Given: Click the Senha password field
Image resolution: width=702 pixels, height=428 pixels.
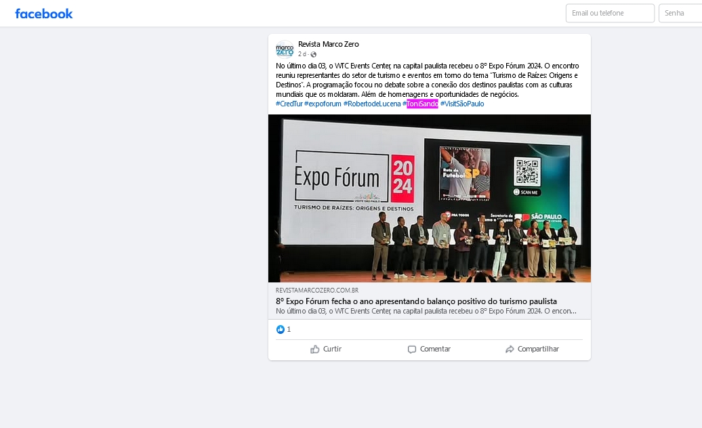Looking at the screenshot, I should click(x=680, y=14).
